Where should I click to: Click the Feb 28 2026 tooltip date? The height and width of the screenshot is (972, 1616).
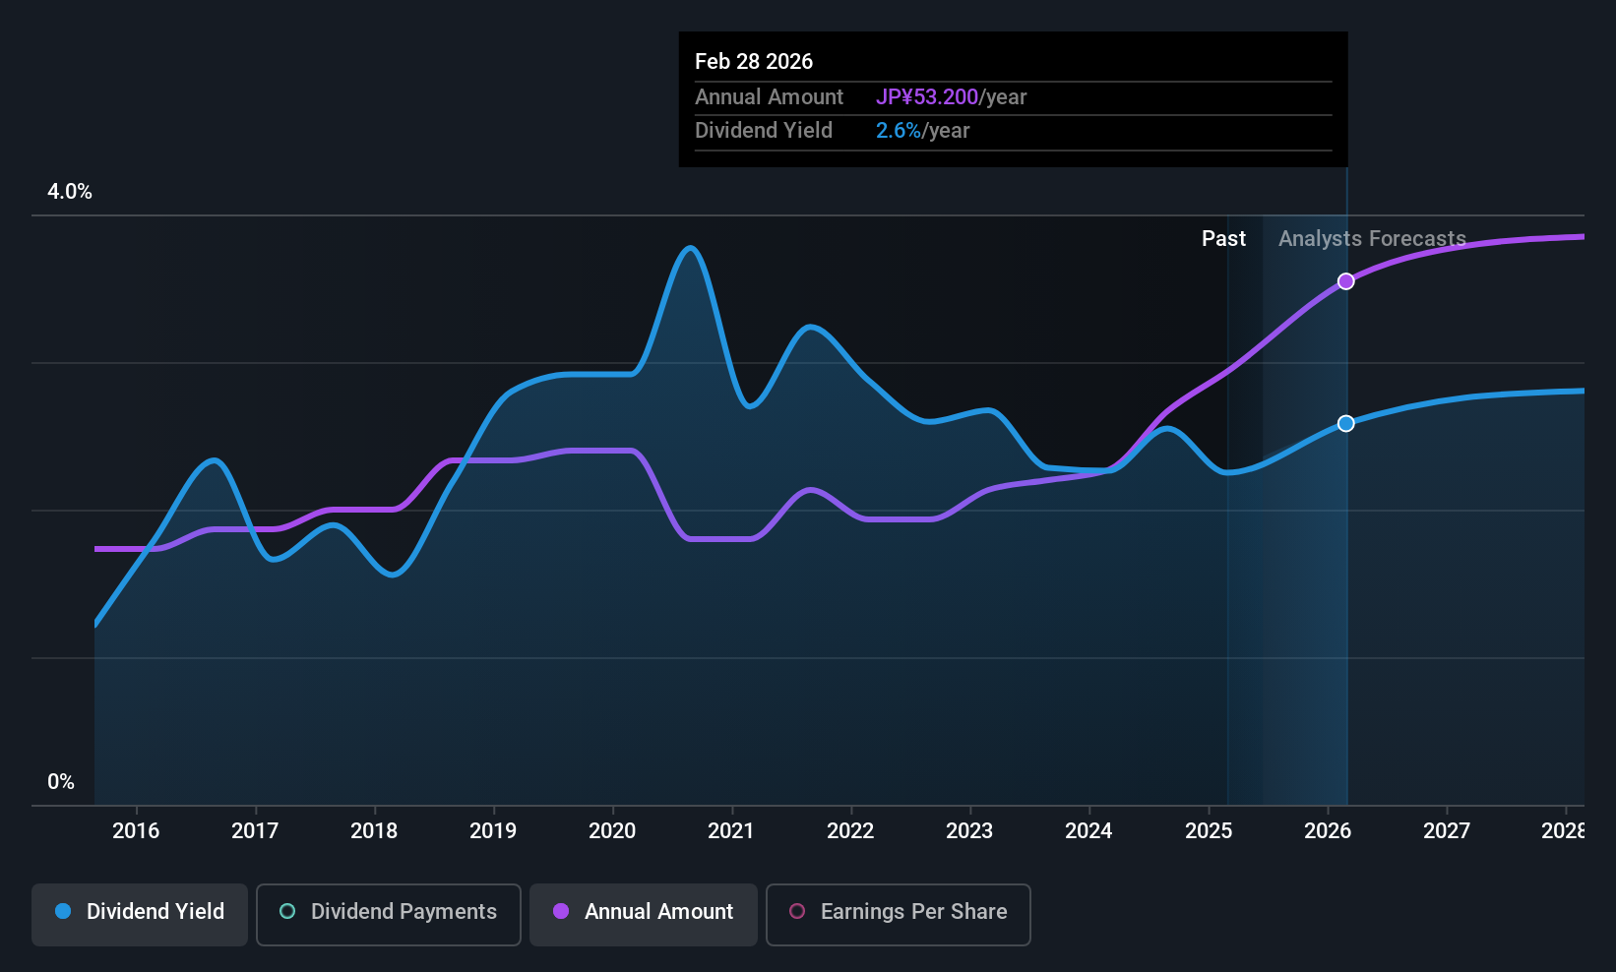click(754, 62)
